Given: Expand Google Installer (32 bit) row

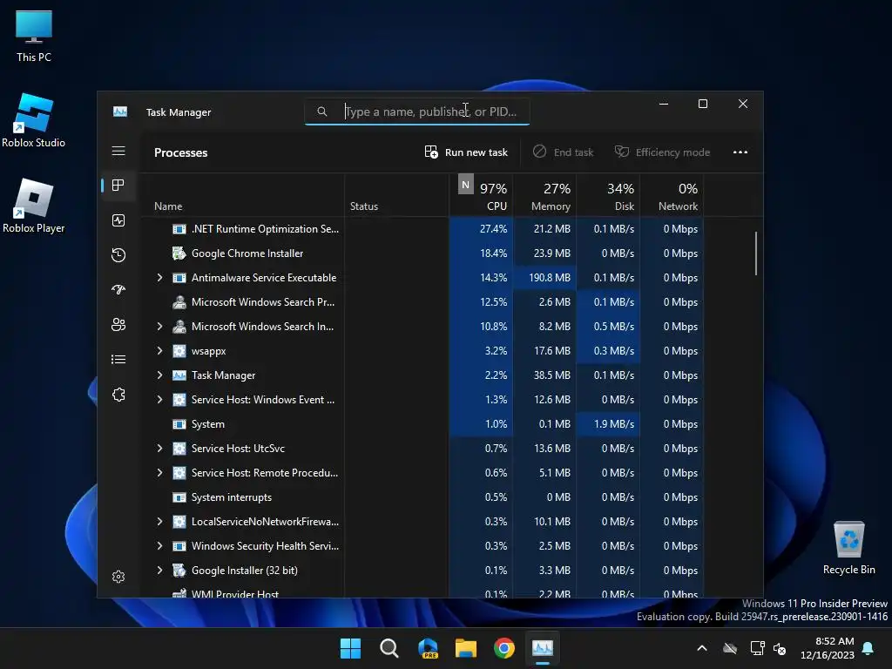Looking at the screenshot, I should tap(160, 570).
